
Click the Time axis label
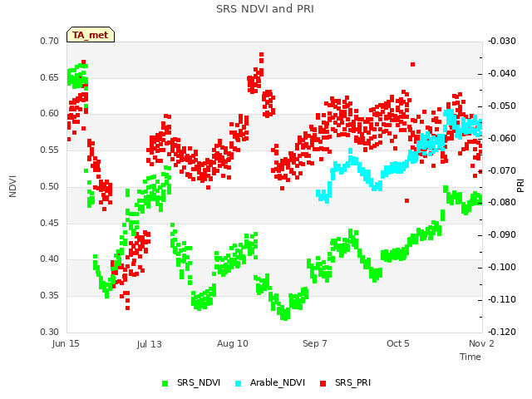(x=470, y=357)
